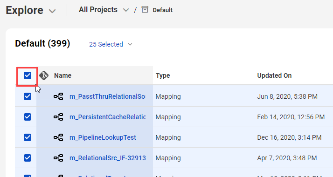Click Mapping type cell for m_PipelineLookupTest
This screenshot has height=177, width=333.
[168, 137]
